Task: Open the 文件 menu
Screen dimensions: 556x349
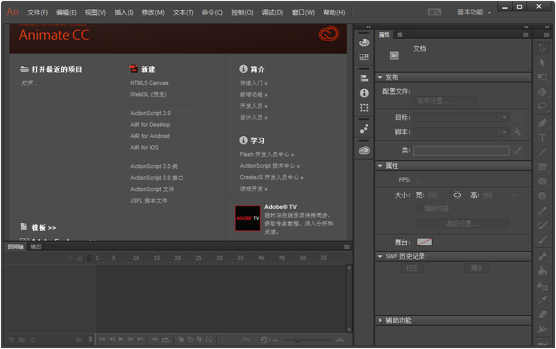Action: point(37,13)
